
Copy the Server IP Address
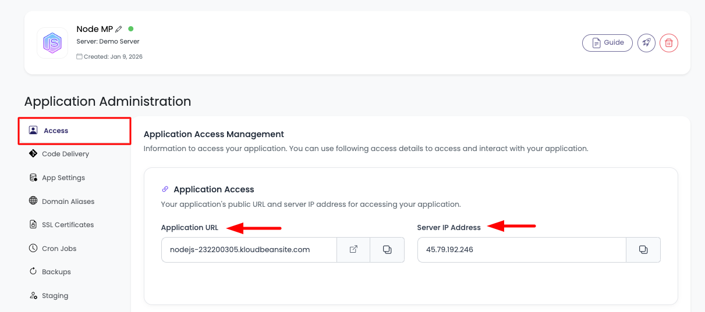(x=643, y=250)
